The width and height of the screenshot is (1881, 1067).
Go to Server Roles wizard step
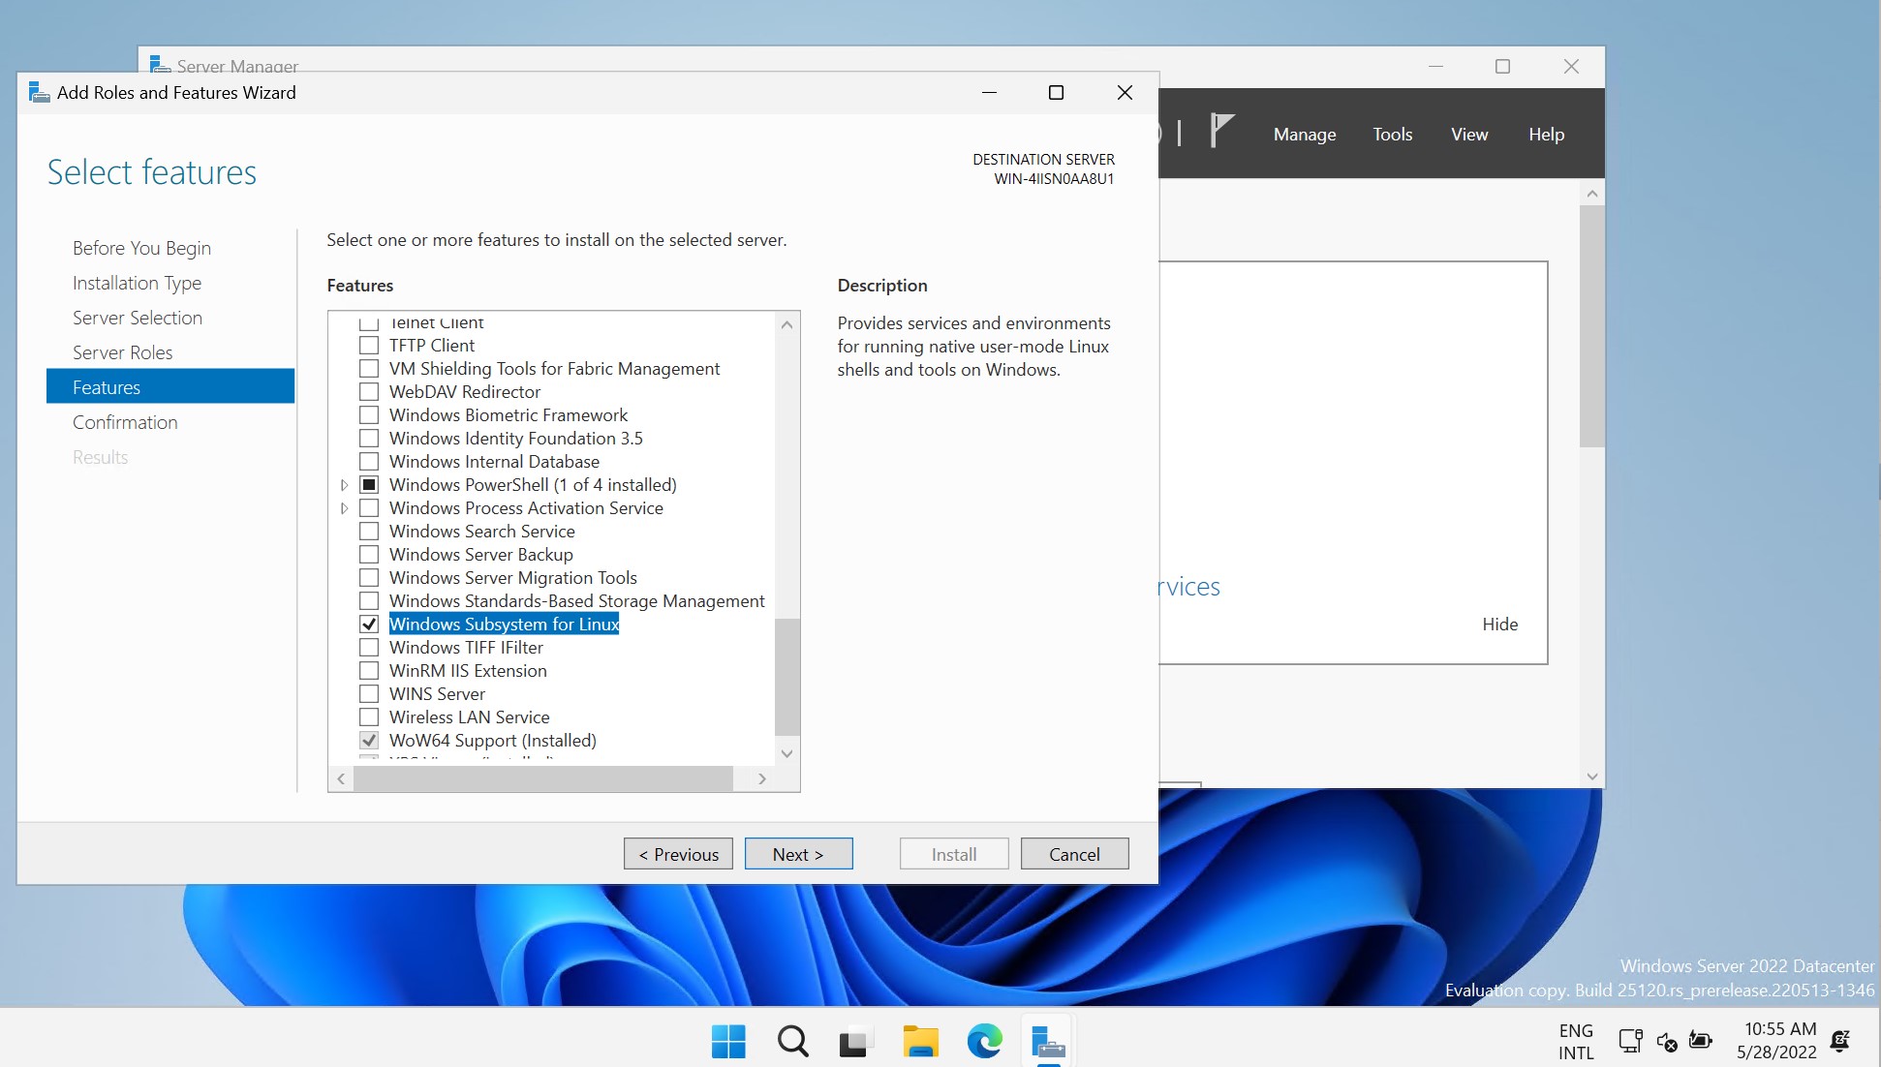(x=123, y=352)
